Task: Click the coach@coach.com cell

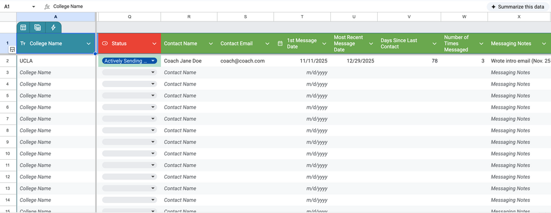Action: pyautogui.click(x=245, y=61)
